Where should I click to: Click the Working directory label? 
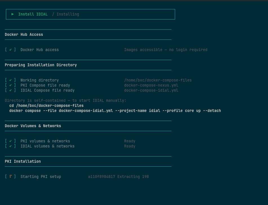(x=39, y=80)
